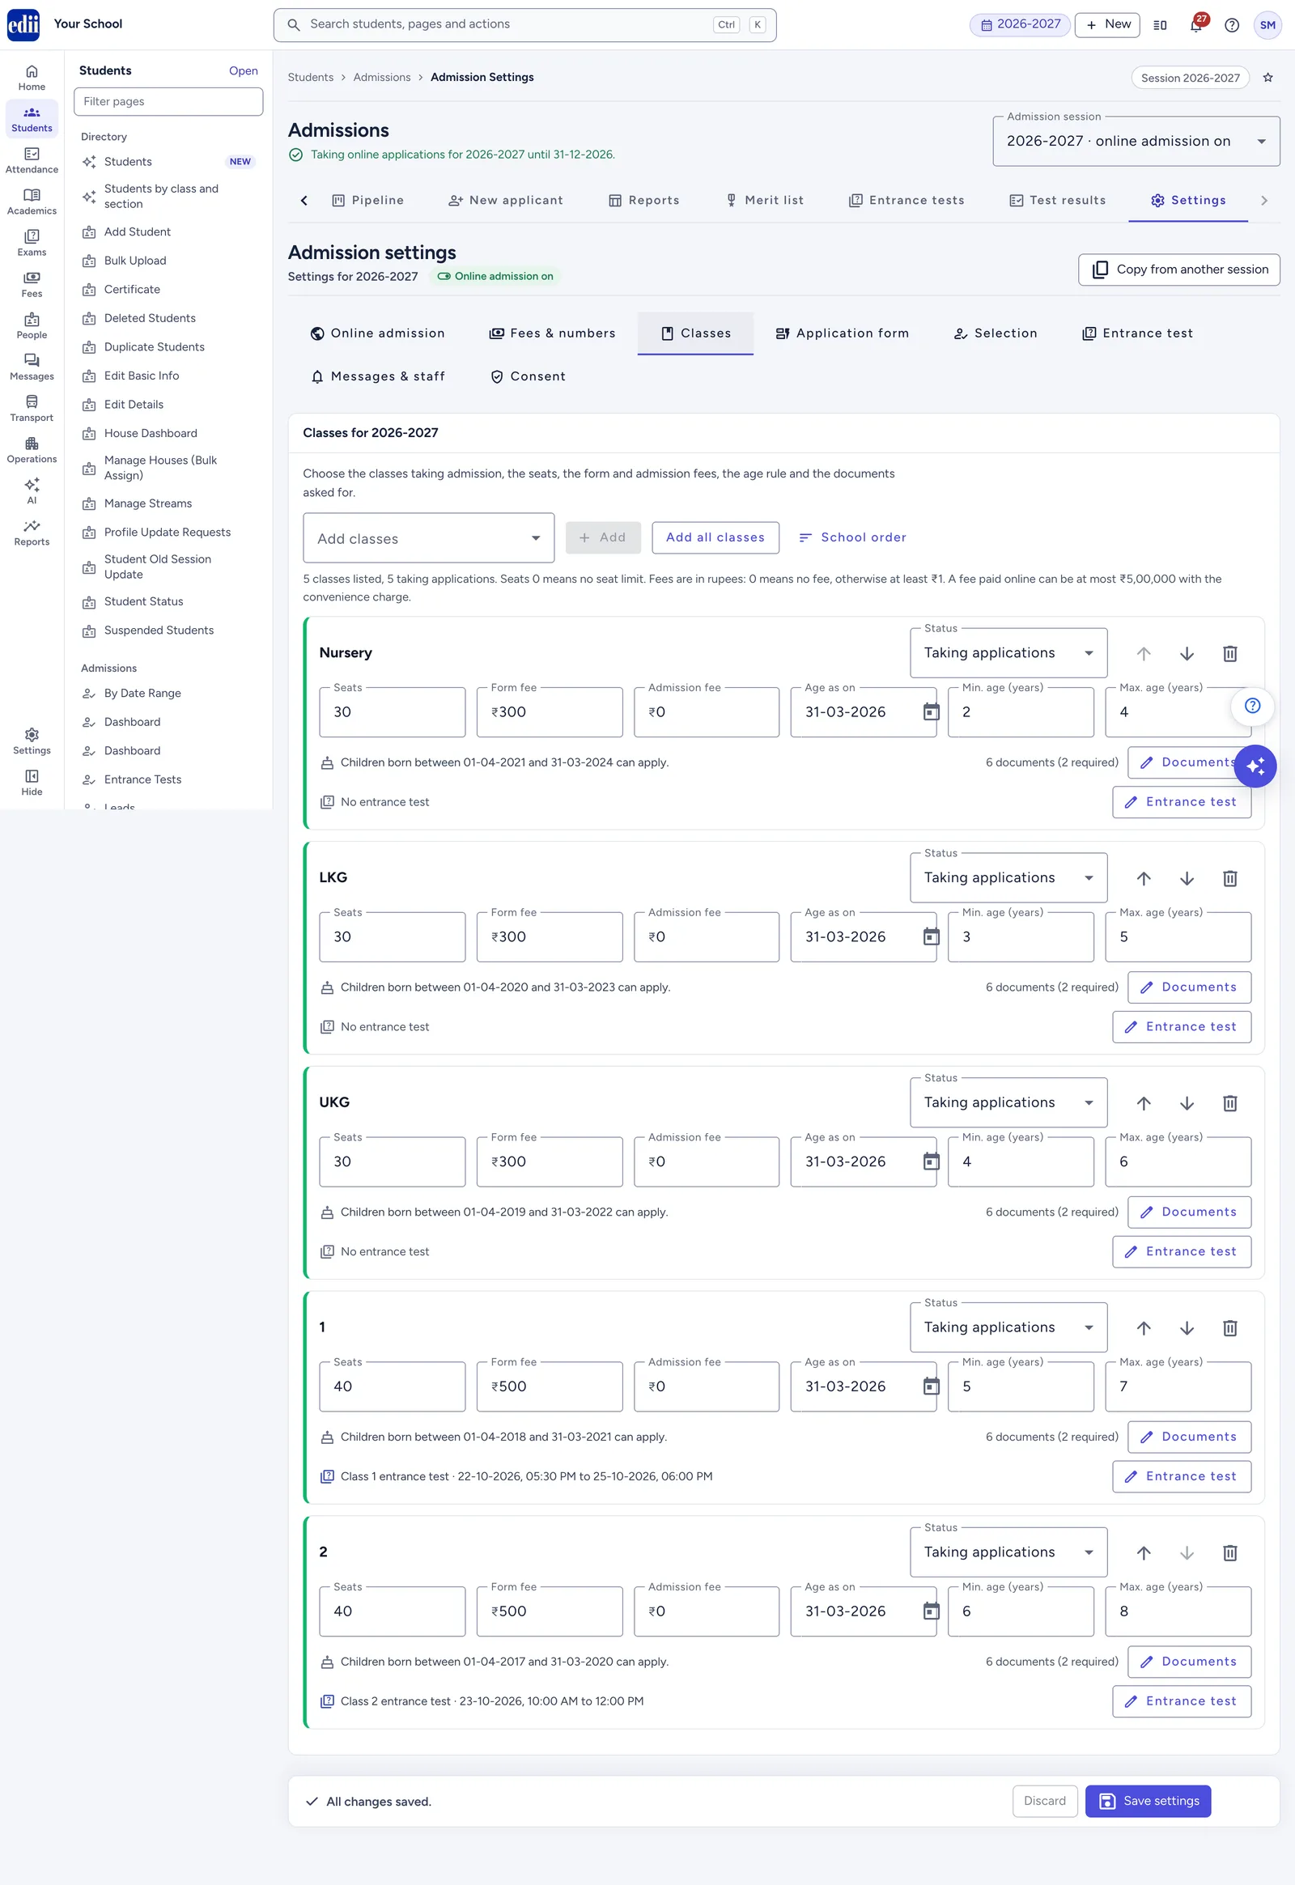Click Copy from another session

pos(1179,270)
